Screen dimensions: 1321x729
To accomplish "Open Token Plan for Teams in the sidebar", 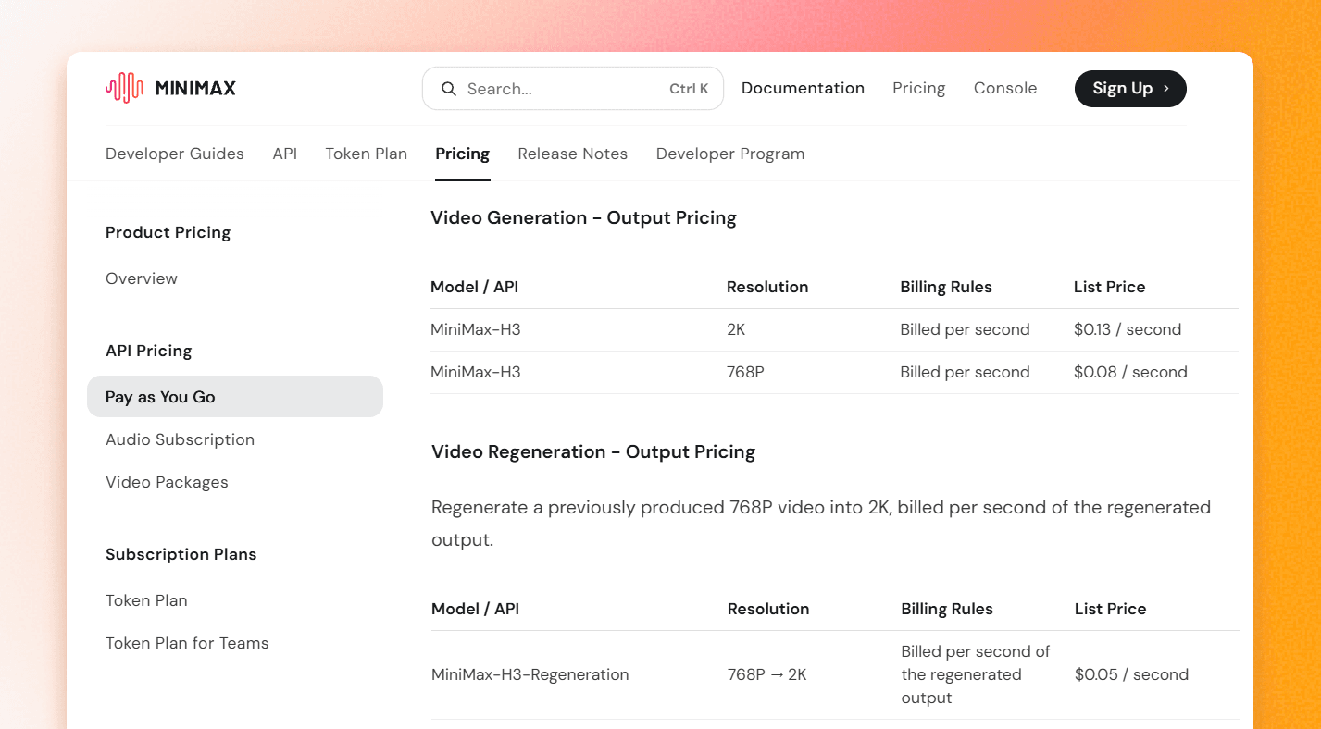I will [x=187, y=643].
